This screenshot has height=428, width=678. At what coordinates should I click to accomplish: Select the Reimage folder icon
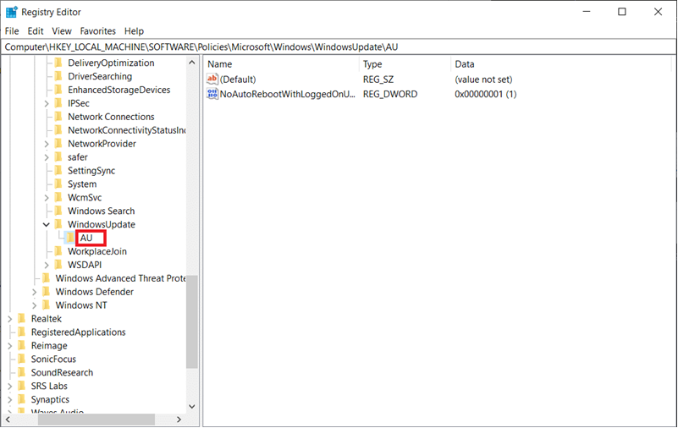pos(22,345)
